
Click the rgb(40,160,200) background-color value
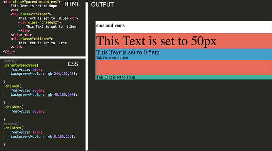click(x=62, y=95)
